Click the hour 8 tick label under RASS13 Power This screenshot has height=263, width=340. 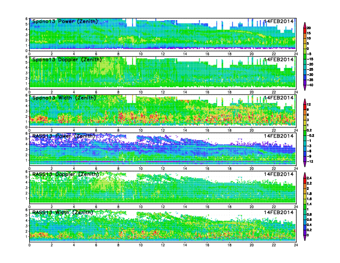[118, 168]
